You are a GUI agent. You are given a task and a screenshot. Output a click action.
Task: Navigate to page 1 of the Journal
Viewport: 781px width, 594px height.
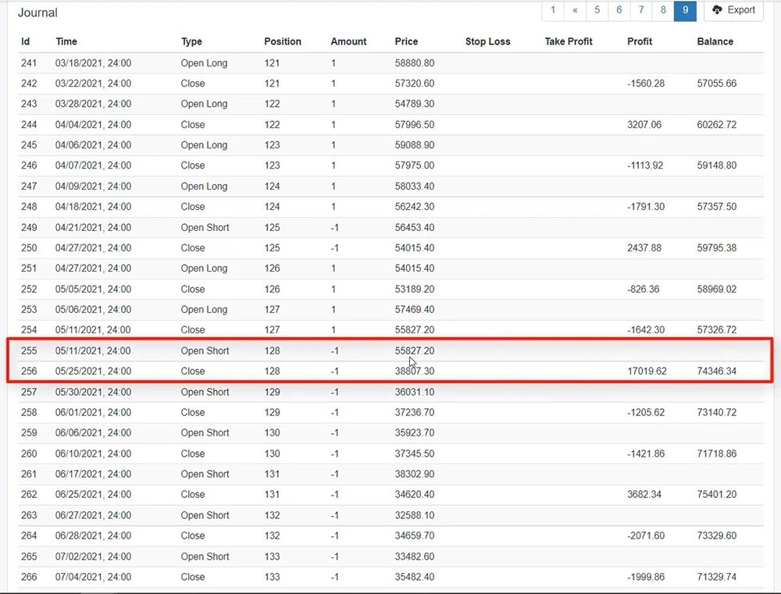coord(553,10)
